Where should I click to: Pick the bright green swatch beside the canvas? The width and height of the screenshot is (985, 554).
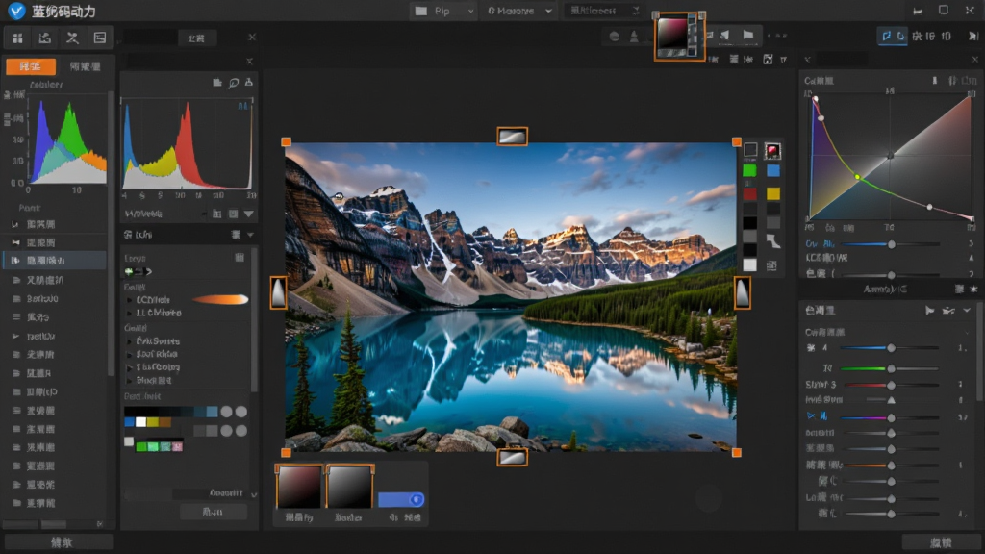click(749, 171)
